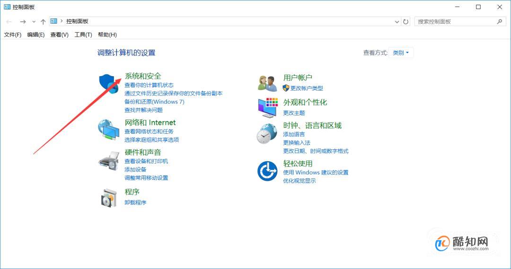
Task: Click 使用 Windows 建议的设置 link
Action: [x=316, y=172]
